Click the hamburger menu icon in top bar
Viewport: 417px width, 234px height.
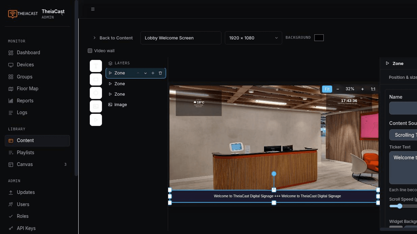pyautogui.click(x=93, y=9)
